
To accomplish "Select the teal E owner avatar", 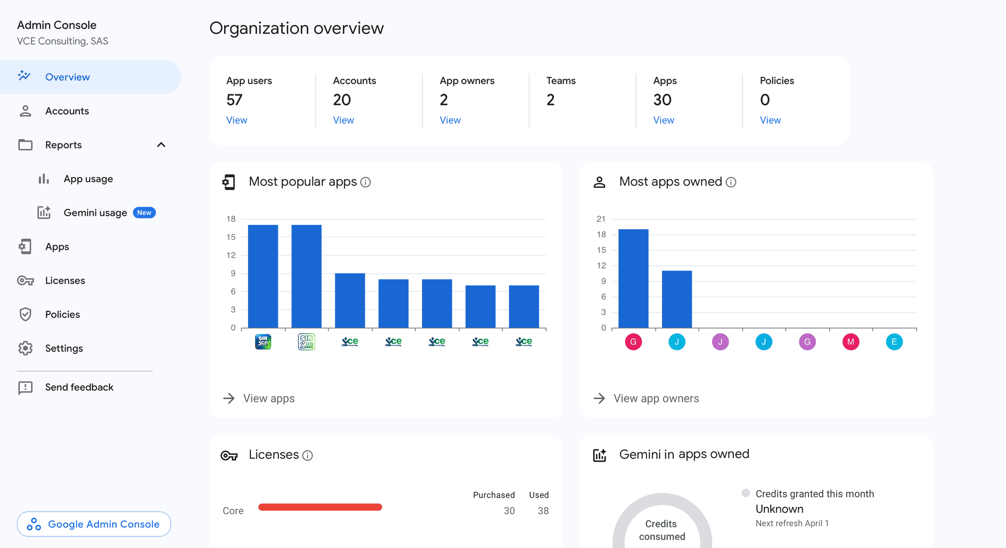I will coord(894,342).
